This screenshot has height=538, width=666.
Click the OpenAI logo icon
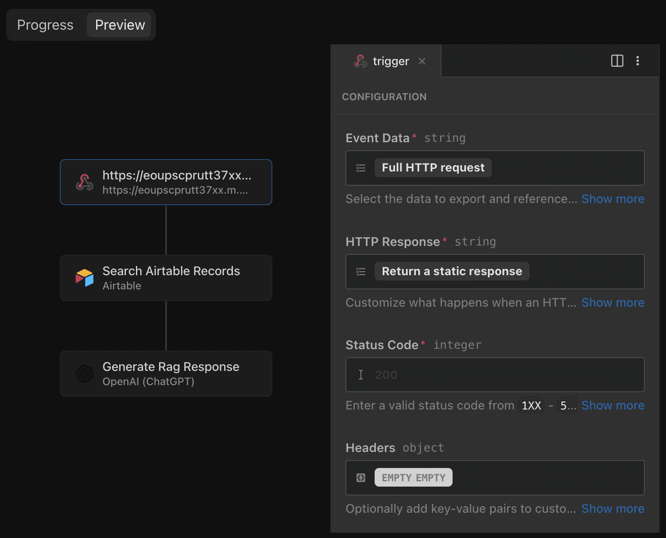pyautogui.click(x=84, y=374)
